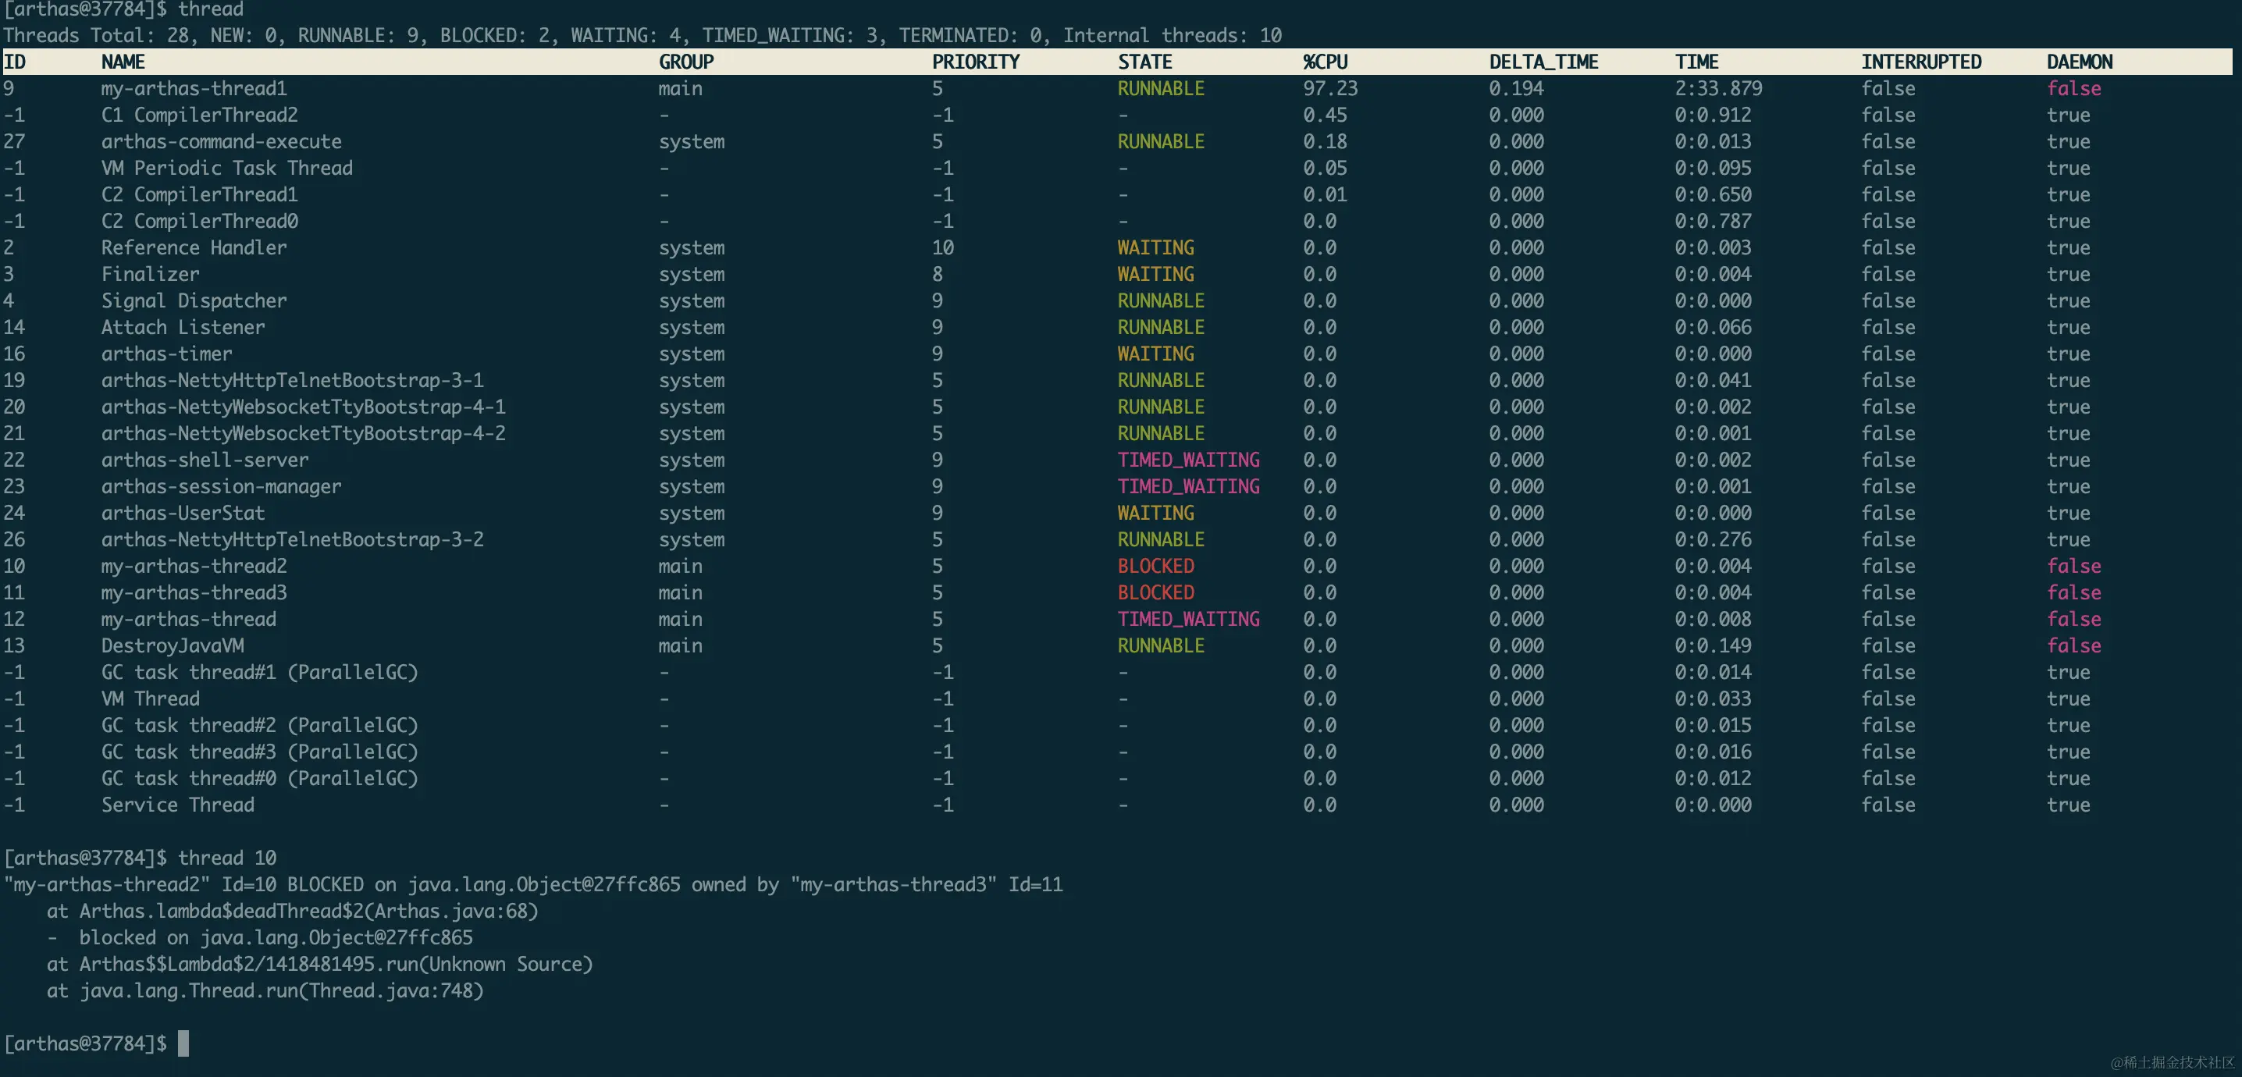Click stack line Arthas.java:68
This screenshot has width=2242, height=1077.
click(x=293, y=911)
